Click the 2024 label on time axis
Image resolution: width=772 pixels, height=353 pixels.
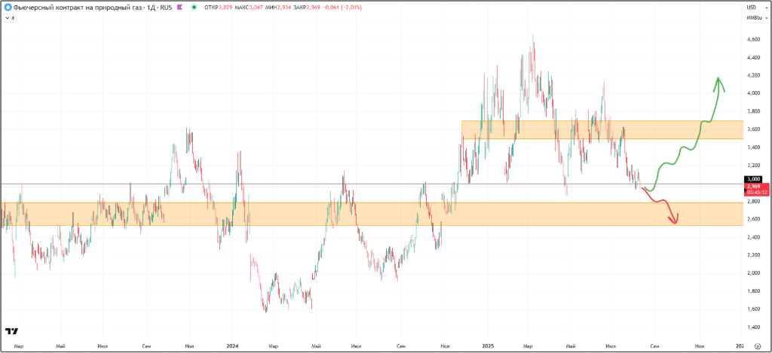pos(232,346)
